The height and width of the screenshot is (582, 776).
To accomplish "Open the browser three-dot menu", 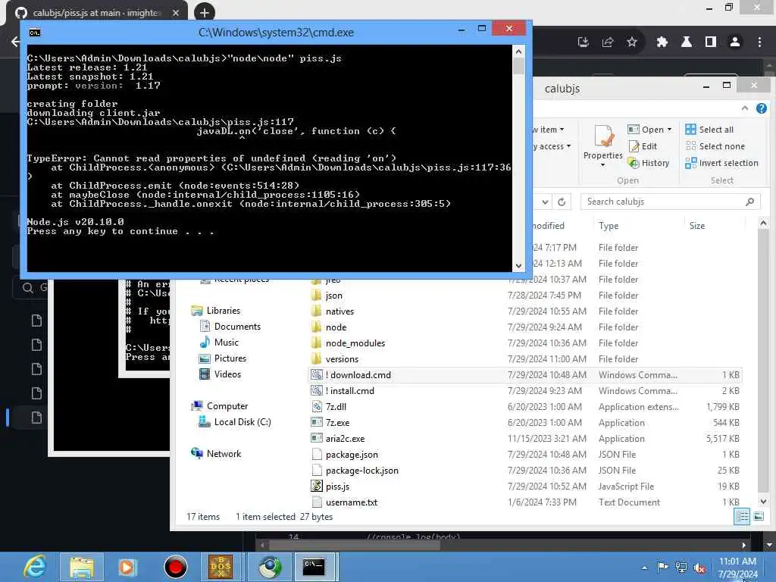I will [759, 42].
